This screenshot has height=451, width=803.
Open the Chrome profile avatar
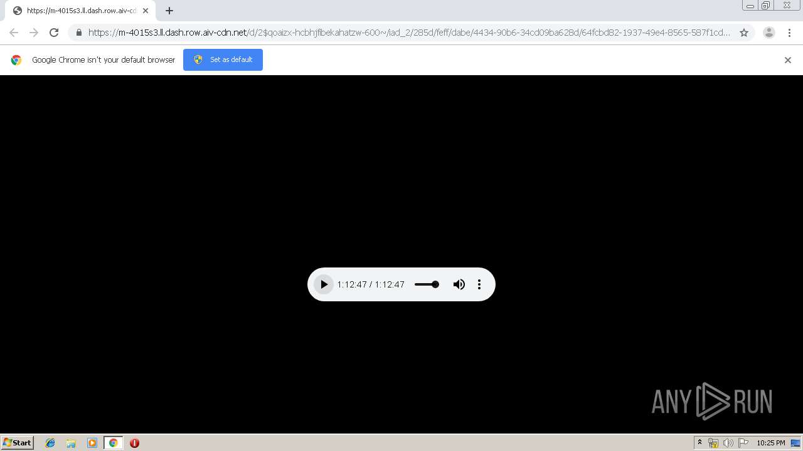[769, 33]
